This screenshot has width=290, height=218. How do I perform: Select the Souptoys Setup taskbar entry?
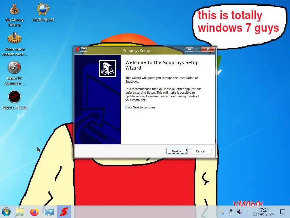[x=64, y=212]
